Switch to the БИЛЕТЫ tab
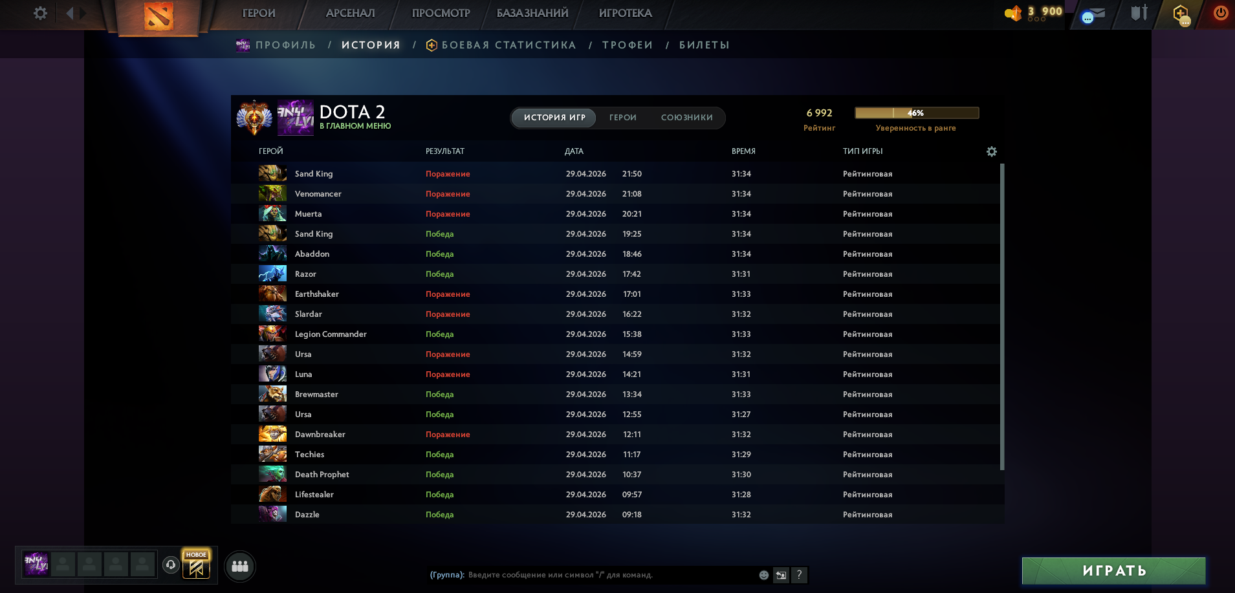Viewport: 1235px width, 593px height. click(705, 45)
